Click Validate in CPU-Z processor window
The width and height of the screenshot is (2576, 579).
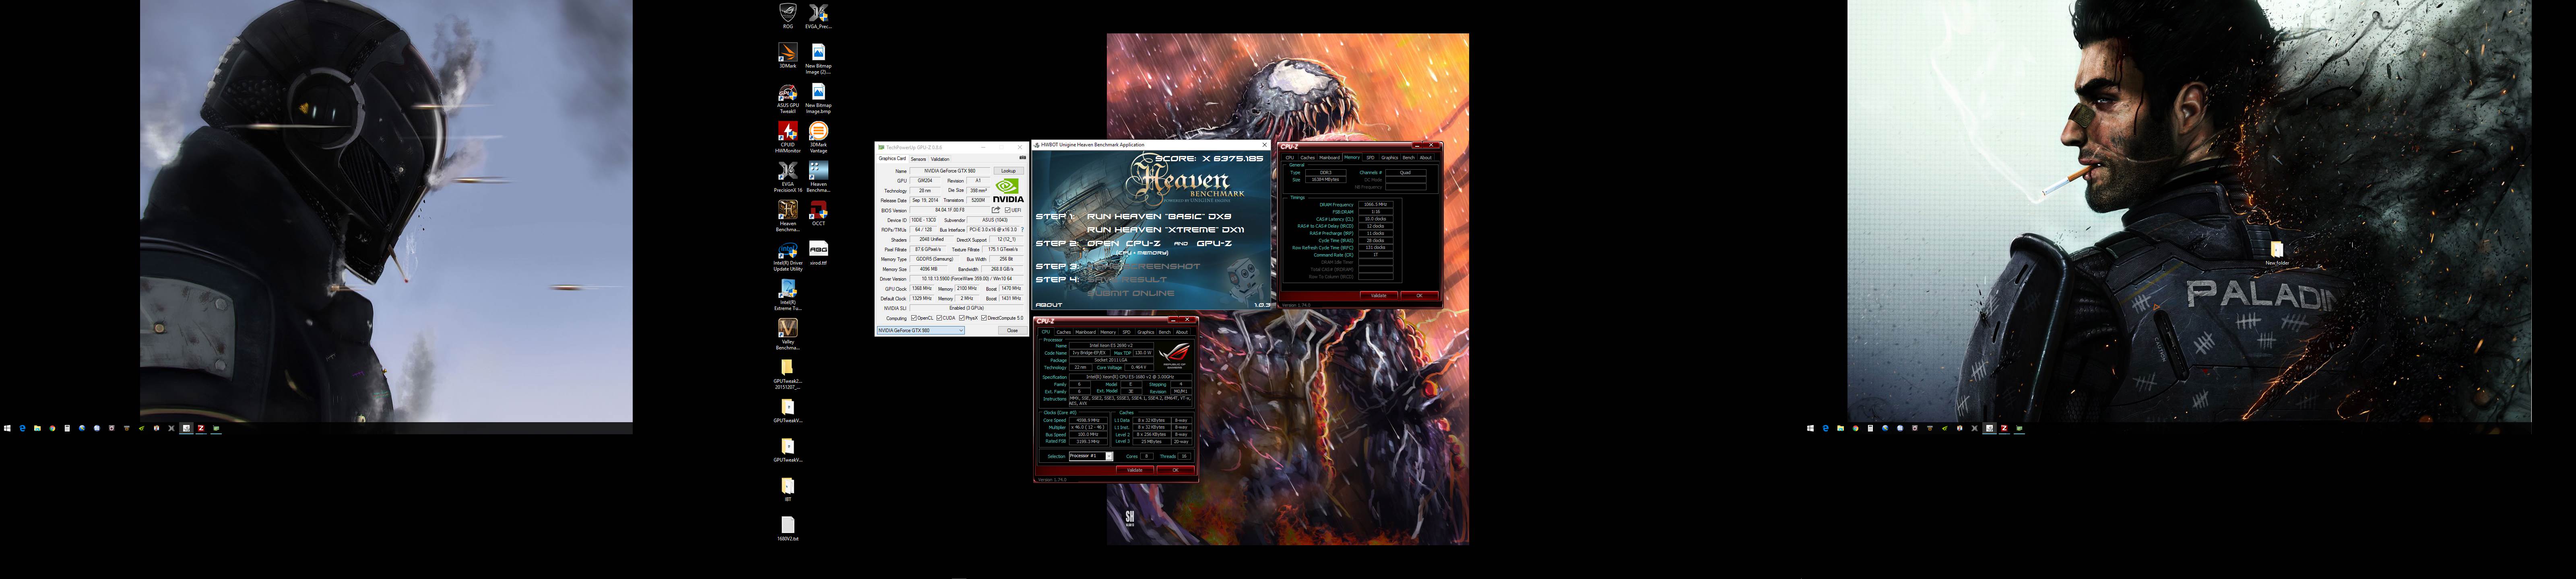tap(1135, 470)
